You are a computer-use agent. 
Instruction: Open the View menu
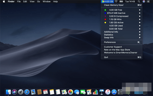pos(32,2)
